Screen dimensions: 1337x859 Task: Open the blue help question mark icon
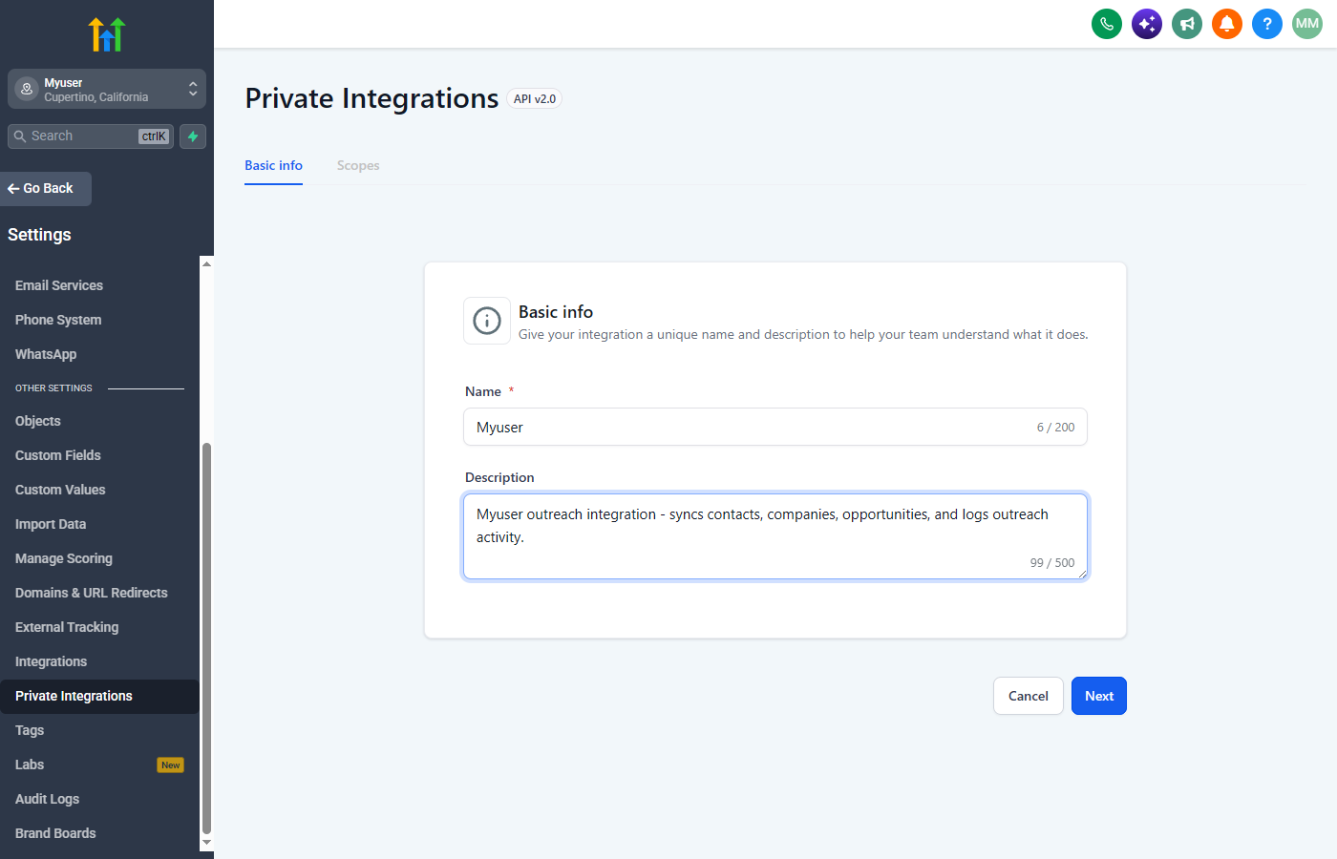1267,24
